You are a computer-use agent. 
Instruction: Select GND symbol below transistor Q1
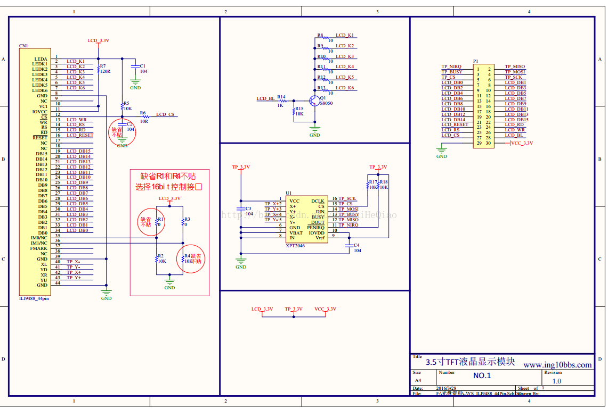point(314,130)
